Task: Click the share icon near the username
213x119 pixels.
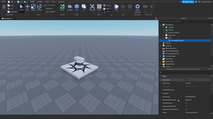Action: (199, 2)
